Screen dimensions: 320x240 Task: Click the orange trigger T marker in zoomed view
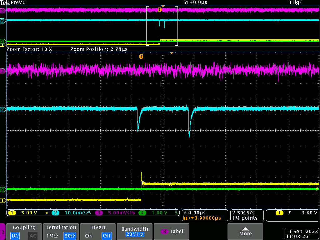coord(141,57)
